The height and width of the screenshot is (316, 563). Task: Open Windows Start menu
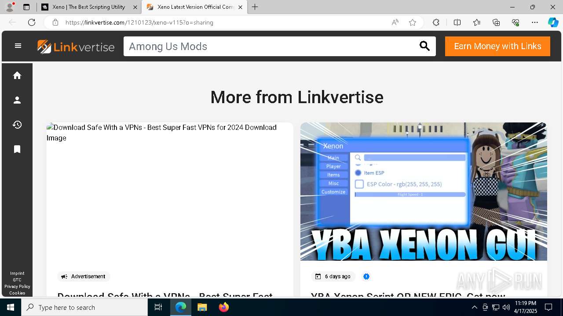point(11,307)
